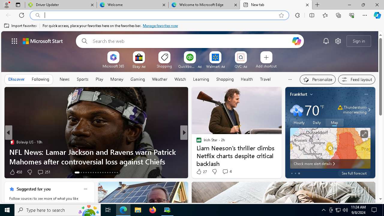This screenshot has width=384, height=216.
Task: Click the Copilot icon in web search box
Action: coord(296,41)
